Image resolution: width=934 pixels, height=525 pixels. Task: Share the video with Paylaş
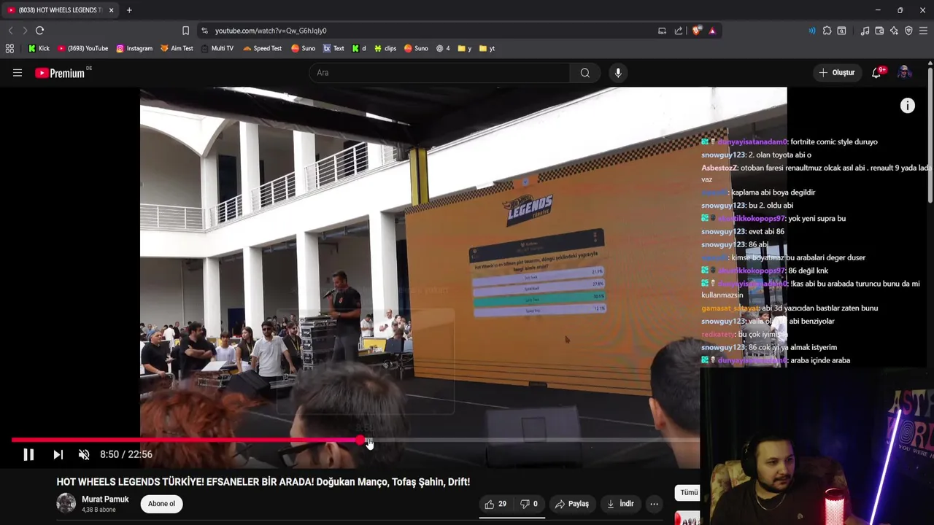(x=571, y=504)
